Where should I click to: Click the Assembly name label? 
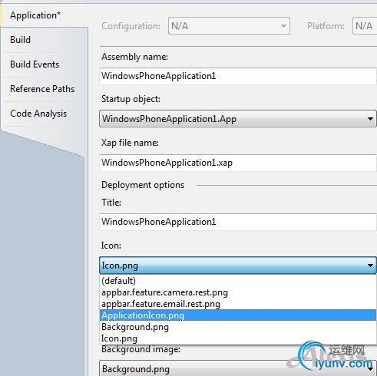pyautogui.click(x=135, y=57)
